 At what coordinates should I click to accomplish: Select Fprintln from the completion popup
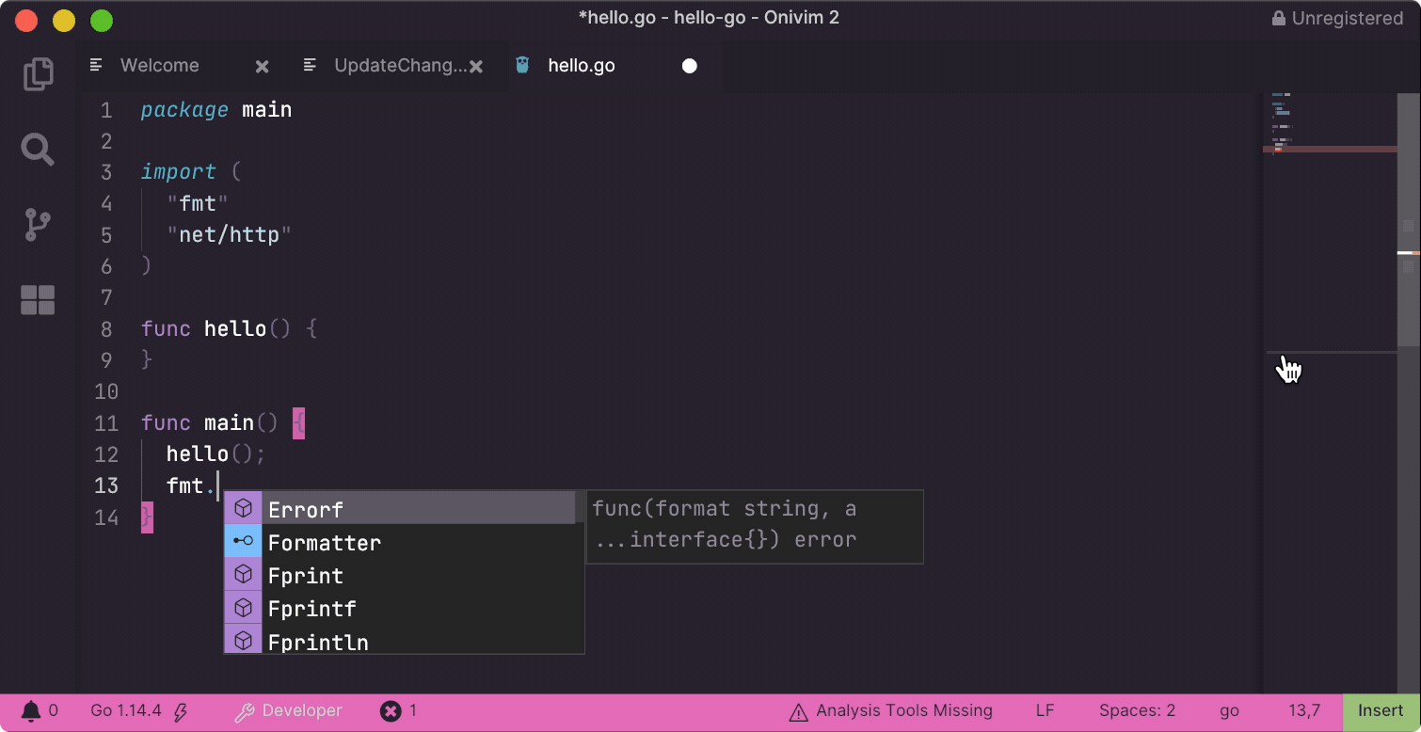point(318,642)
